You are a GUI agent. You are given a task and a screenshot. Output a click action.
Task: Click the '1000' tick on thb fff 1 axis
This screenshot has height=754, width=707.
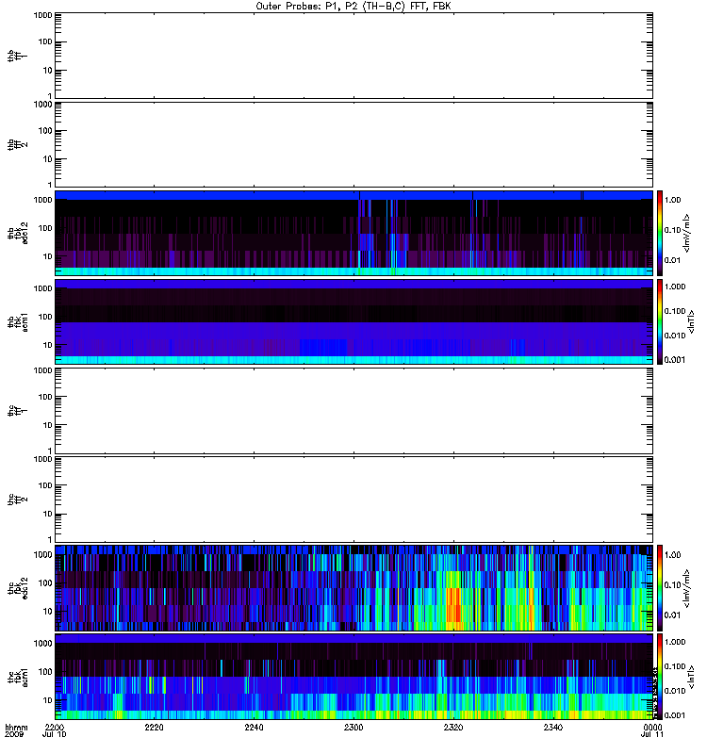[42, 15]
